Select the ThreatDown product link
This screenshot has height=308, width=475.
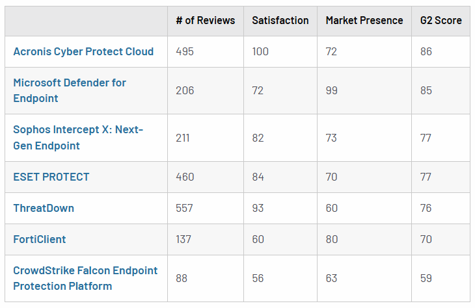tap(44, 208)
